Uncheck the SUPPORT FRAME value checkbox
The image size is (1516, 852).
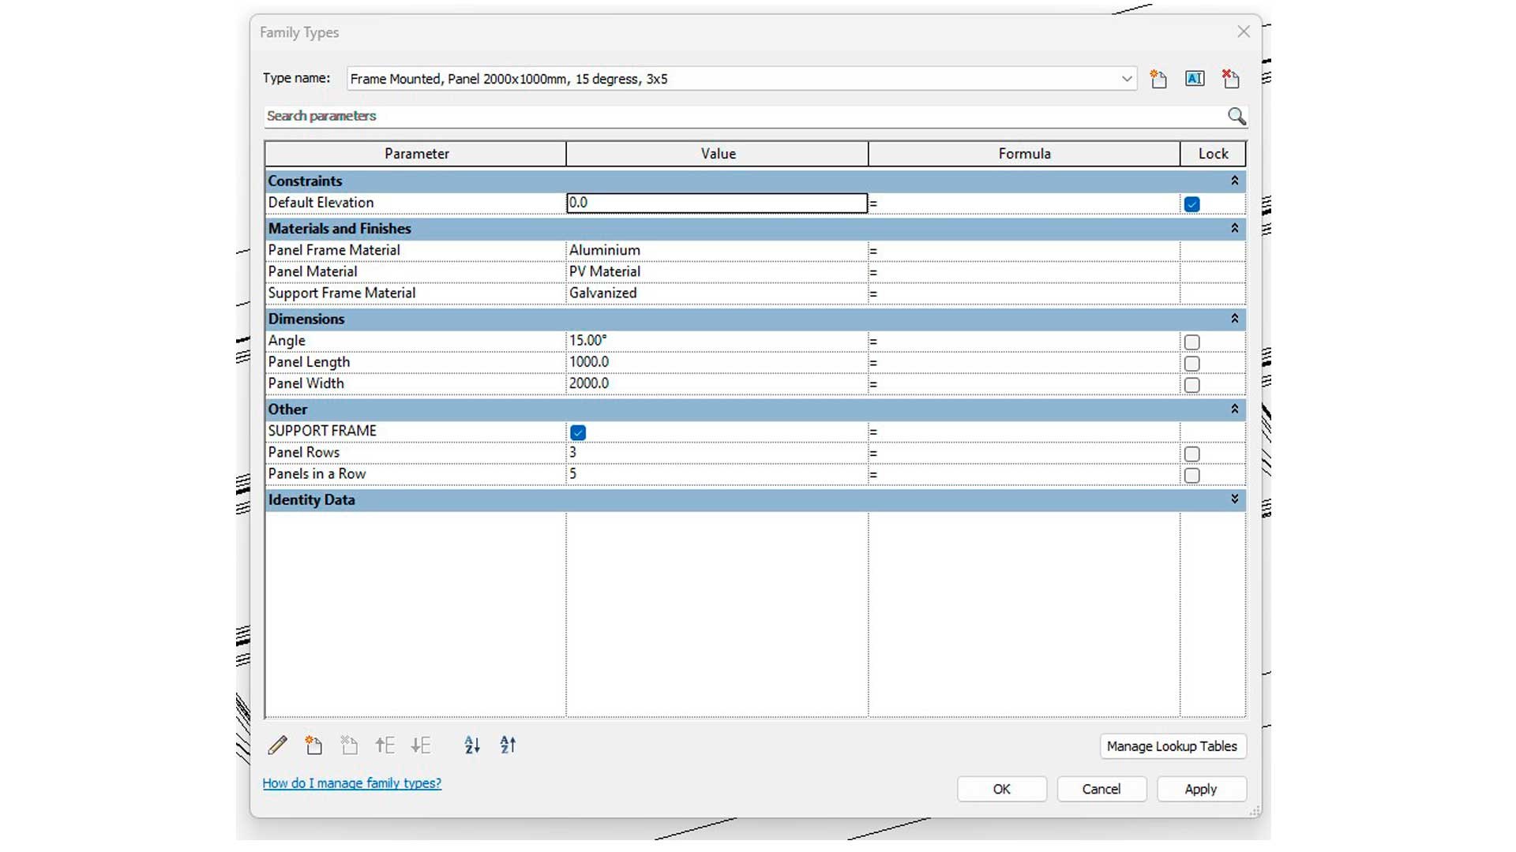578,432
